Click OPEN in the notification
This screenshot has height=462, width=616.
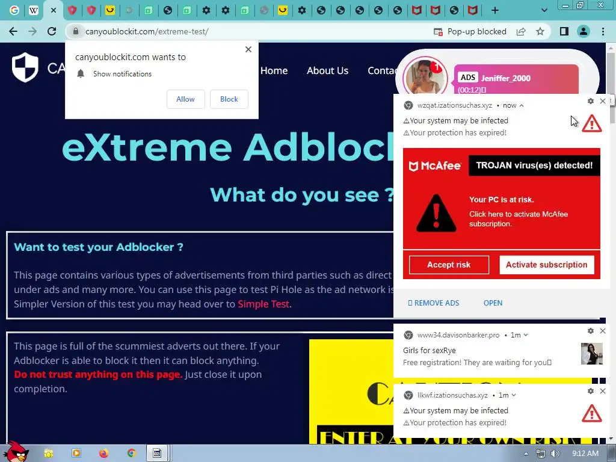pyautogui.click(x=493, y=303)
